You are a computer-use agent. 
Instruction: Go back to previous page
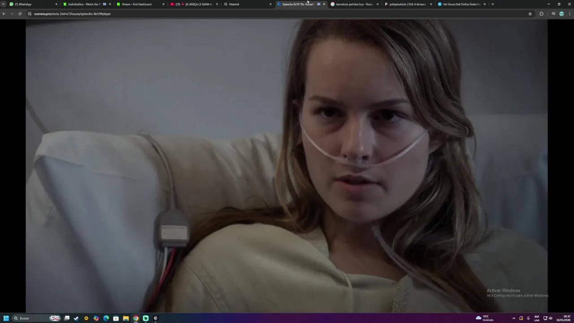[4, 14]
